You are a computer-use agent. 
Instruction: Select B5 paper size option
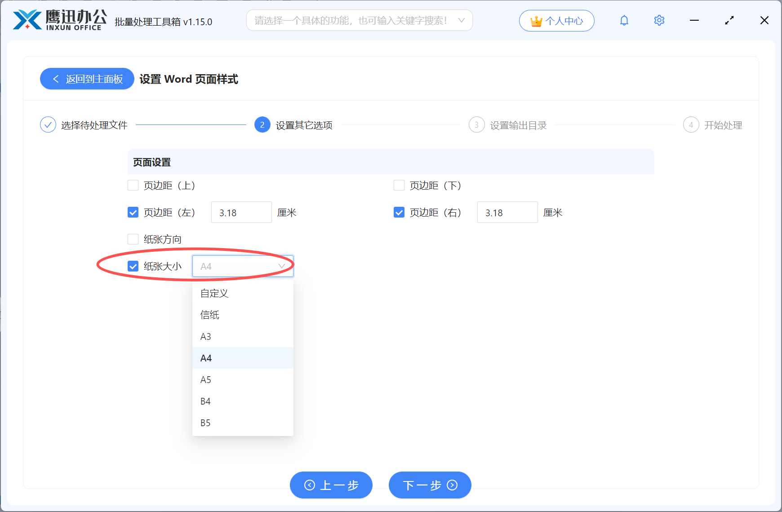click(x=205, y=423)
